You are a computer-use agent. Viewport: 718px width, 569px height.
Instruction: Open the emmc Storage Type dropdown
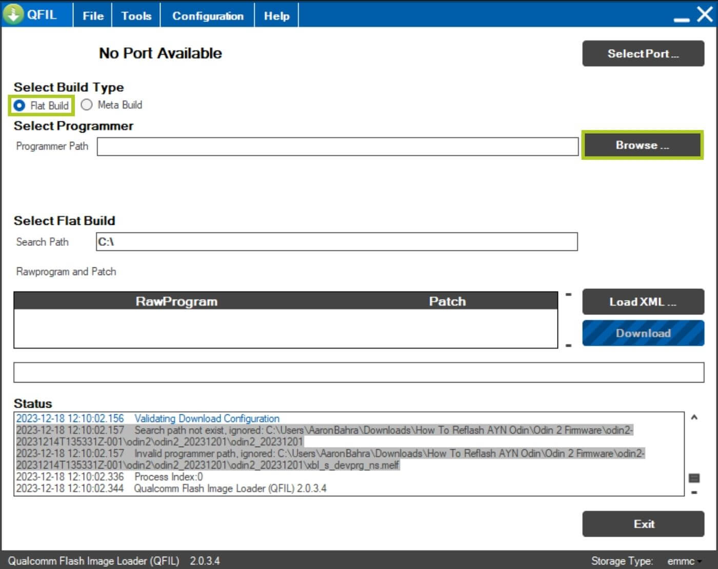pos(685,561)
